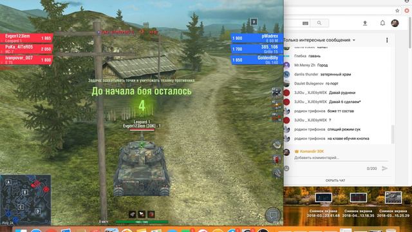Expand the 'Только интересные сообщения' chat filter

pos(319,40)
